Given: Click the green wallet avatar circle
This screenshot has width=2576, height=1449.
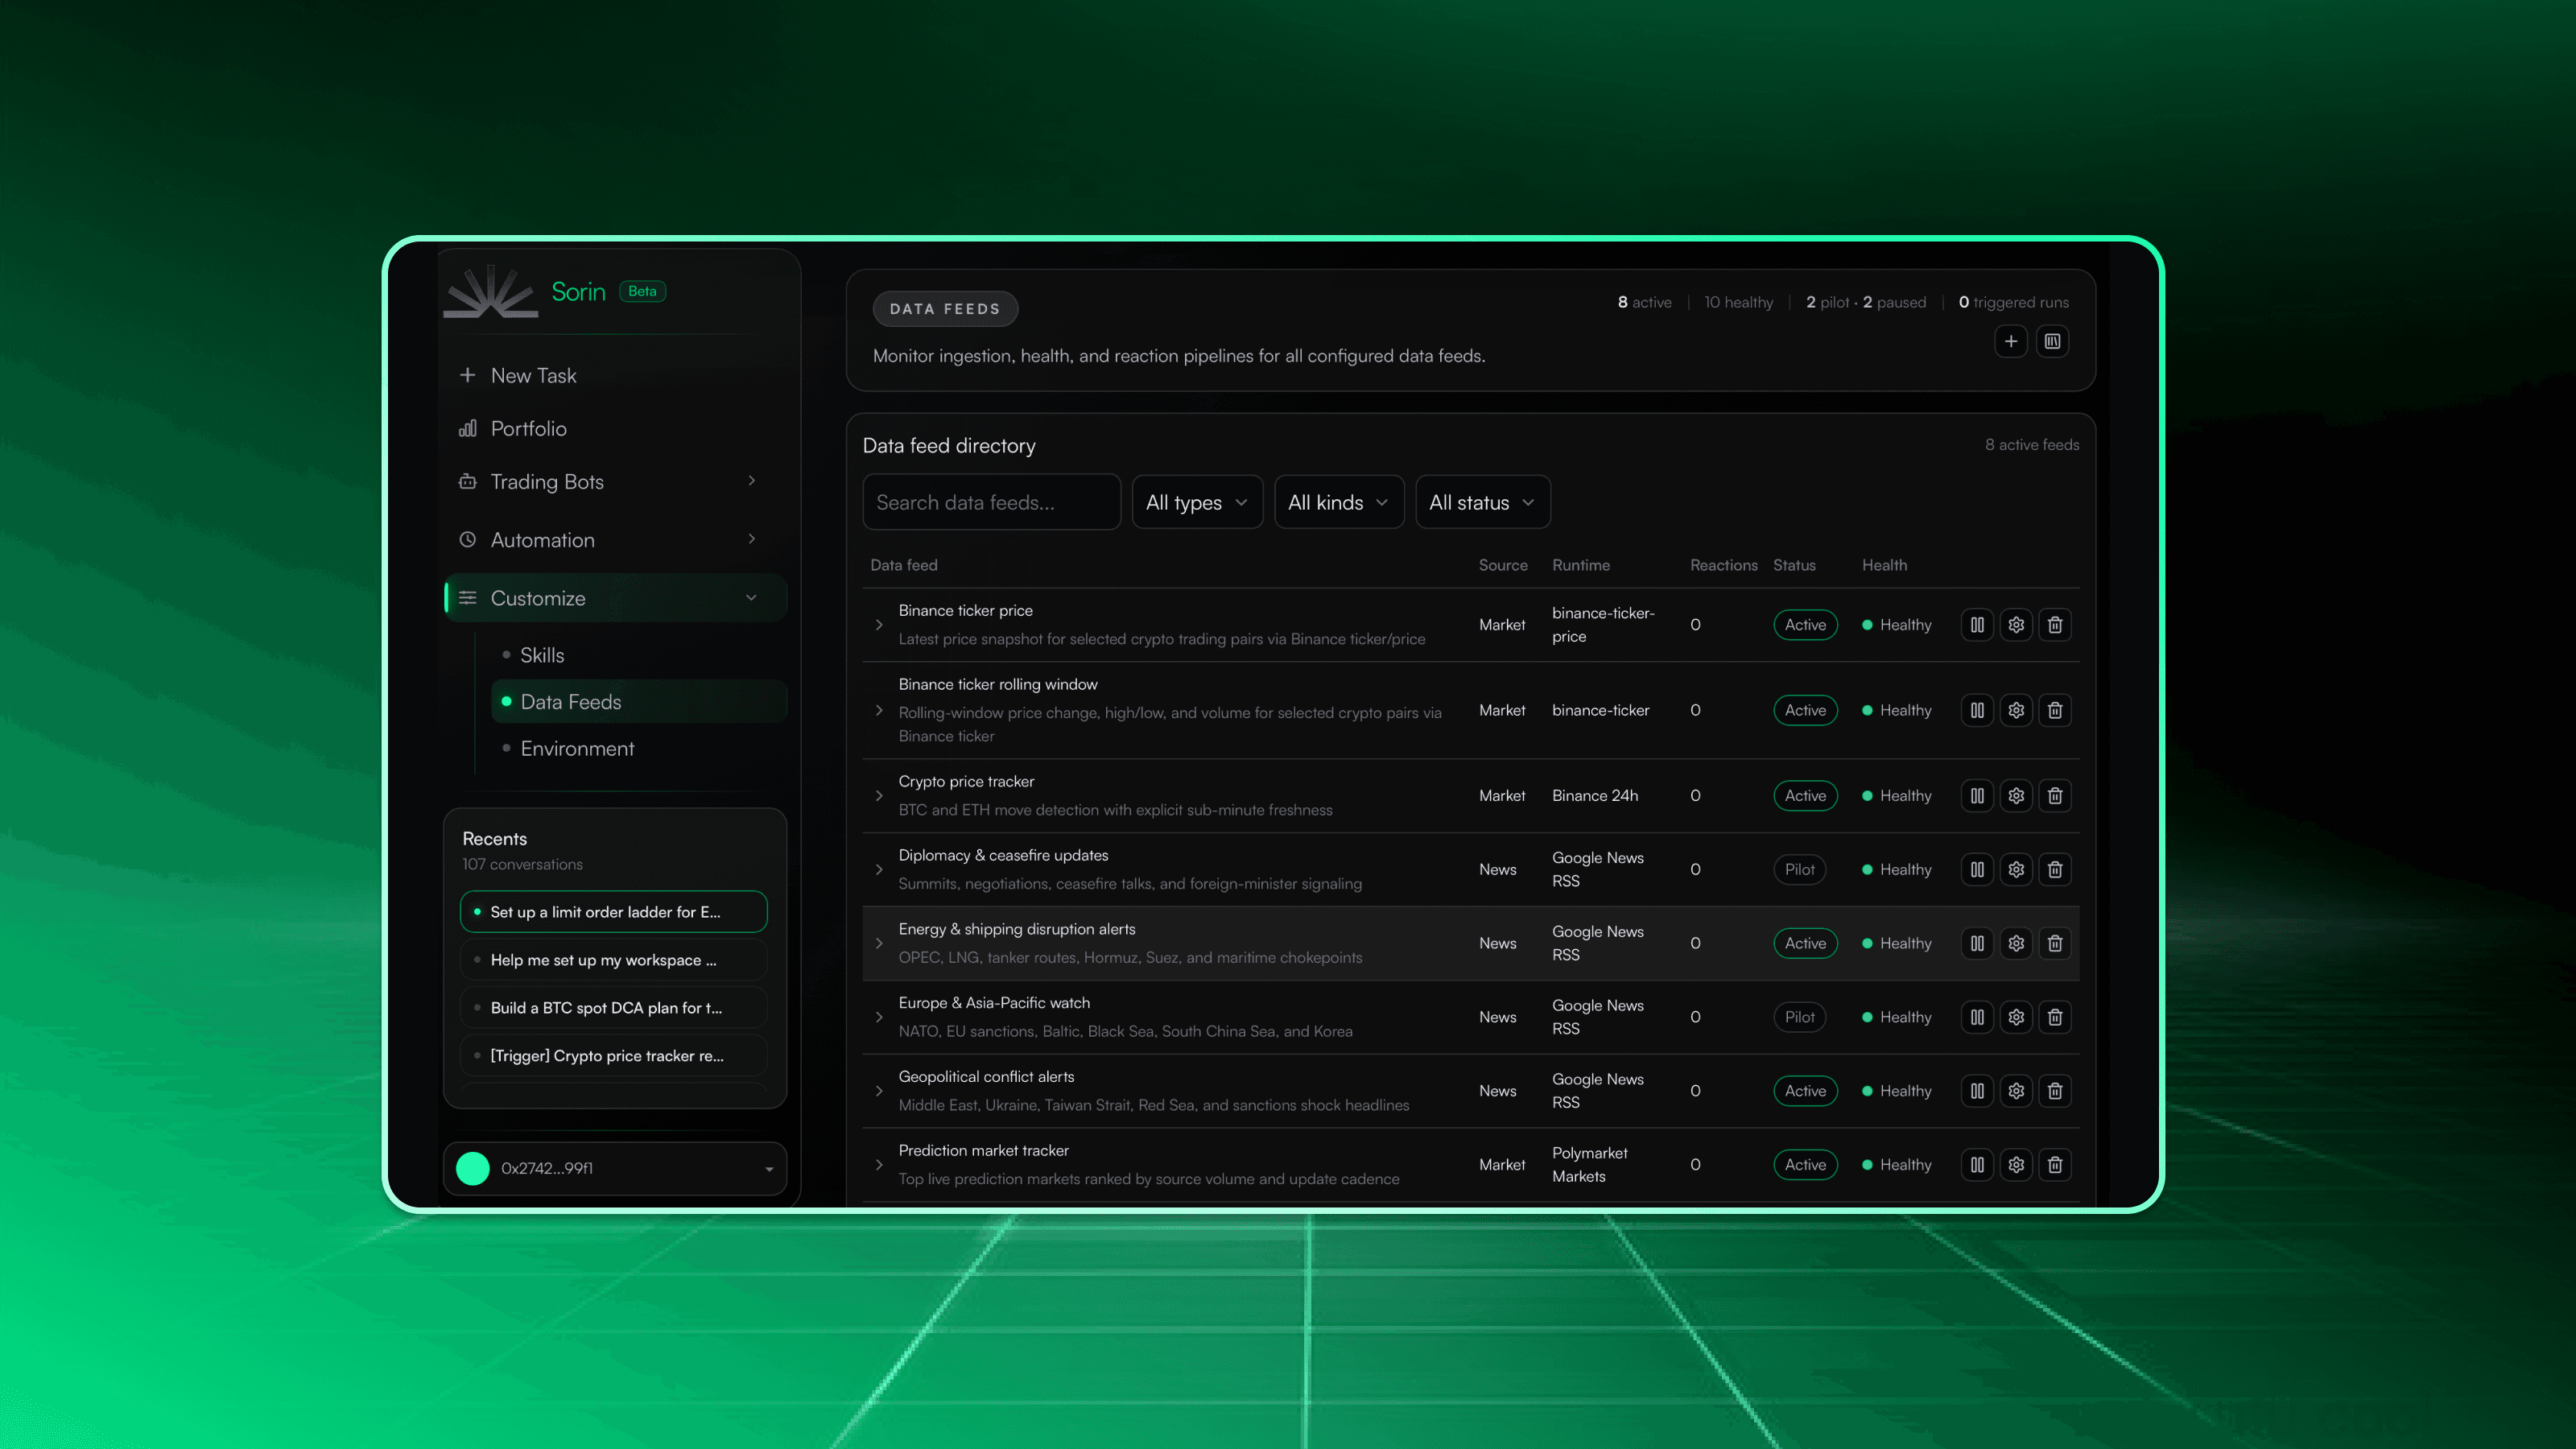Looking at the screenshot, I should [x=473, y=1168].
